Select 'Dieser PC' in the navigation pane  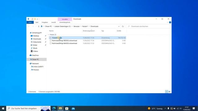pos(37,60)
